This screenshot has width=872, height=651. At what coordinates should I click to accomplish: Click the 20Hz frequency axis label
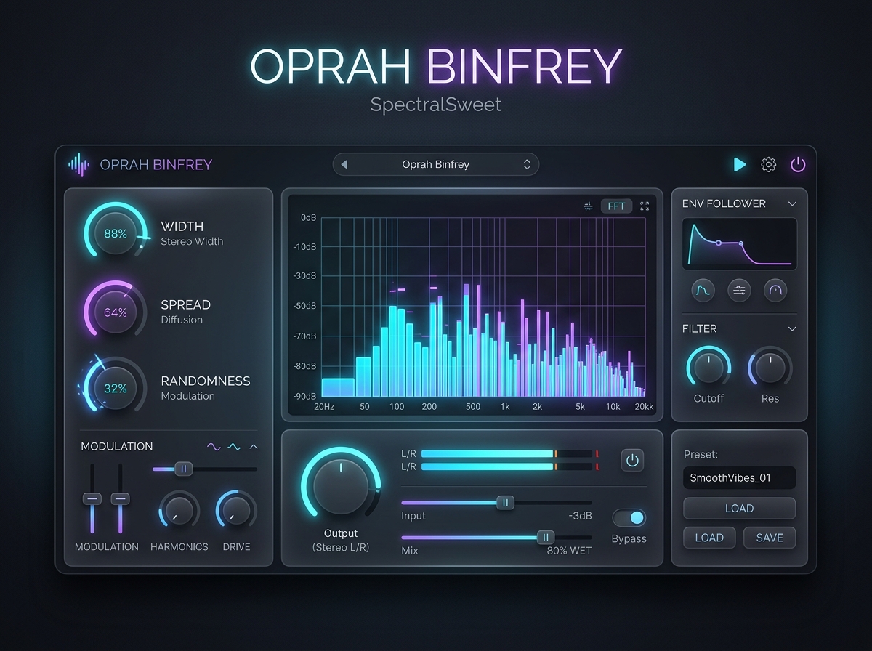coord(324,406)
